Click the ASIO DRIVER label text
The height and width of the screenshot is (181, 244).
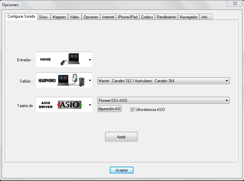(46, 105)
